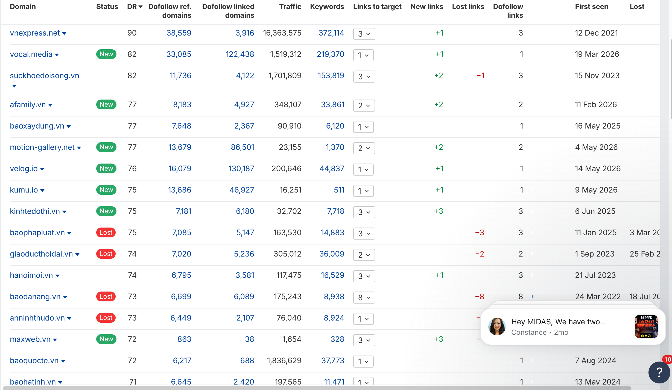
Task: Click afamily.vn keywords value 33,861
Action: [332, 104]
